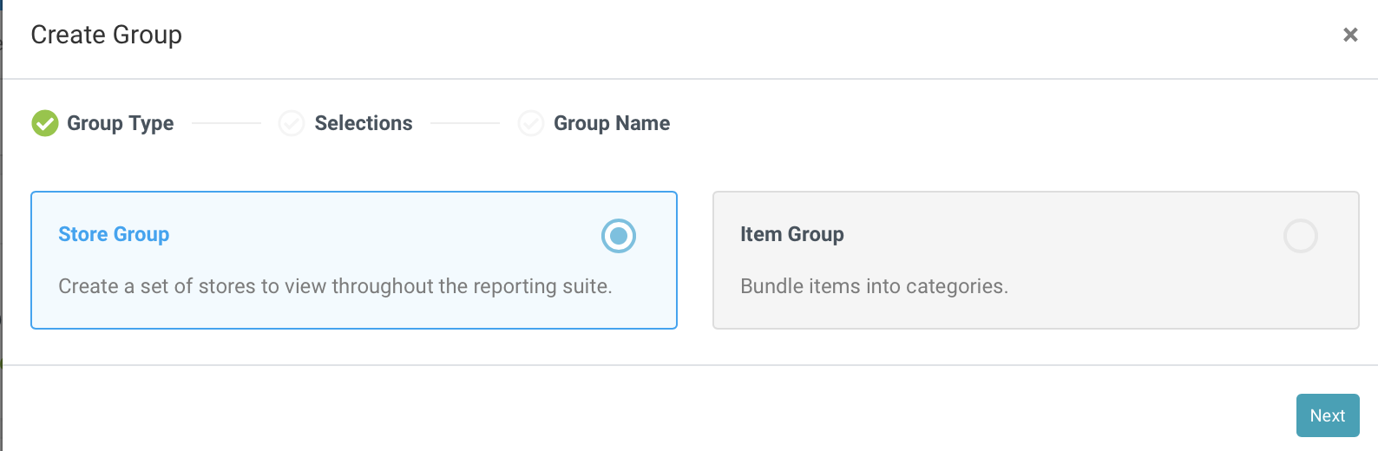Screen dimensions: 1378x451
Task: Click the Selections step circle icon
Action: coord(292,123)
